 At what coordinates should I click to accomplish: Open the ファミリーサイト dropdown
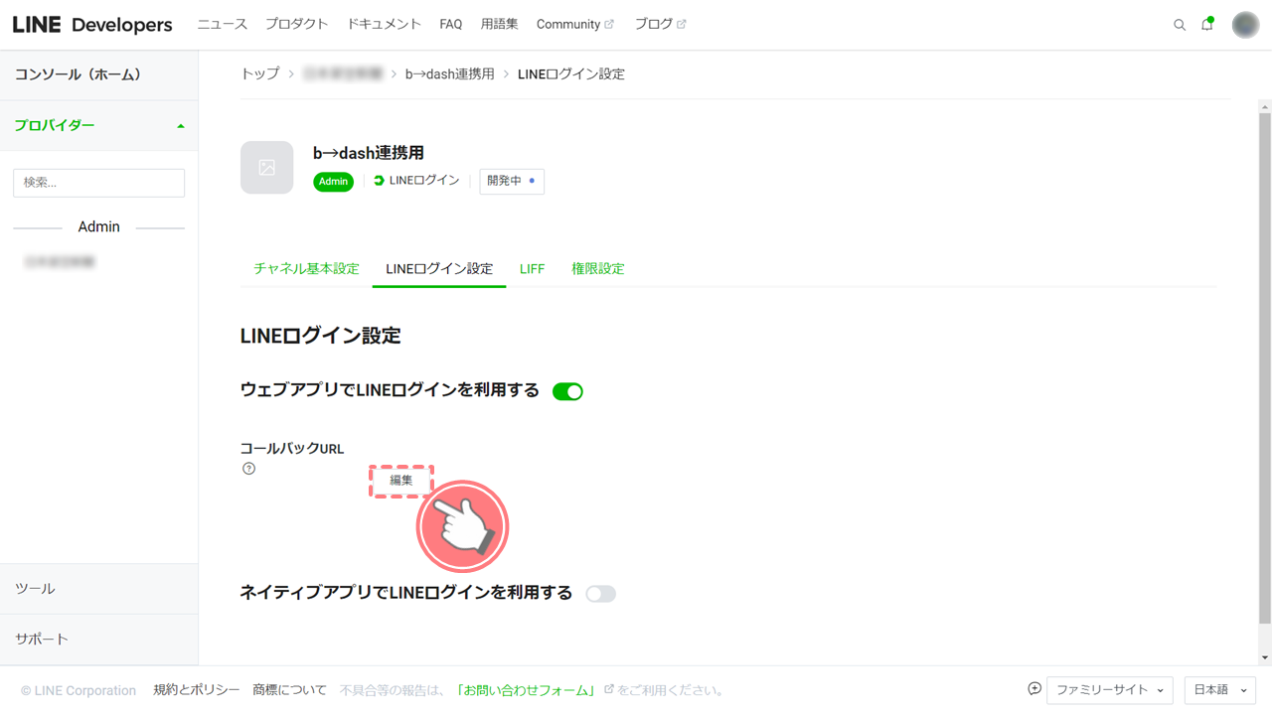[1109, 689]
